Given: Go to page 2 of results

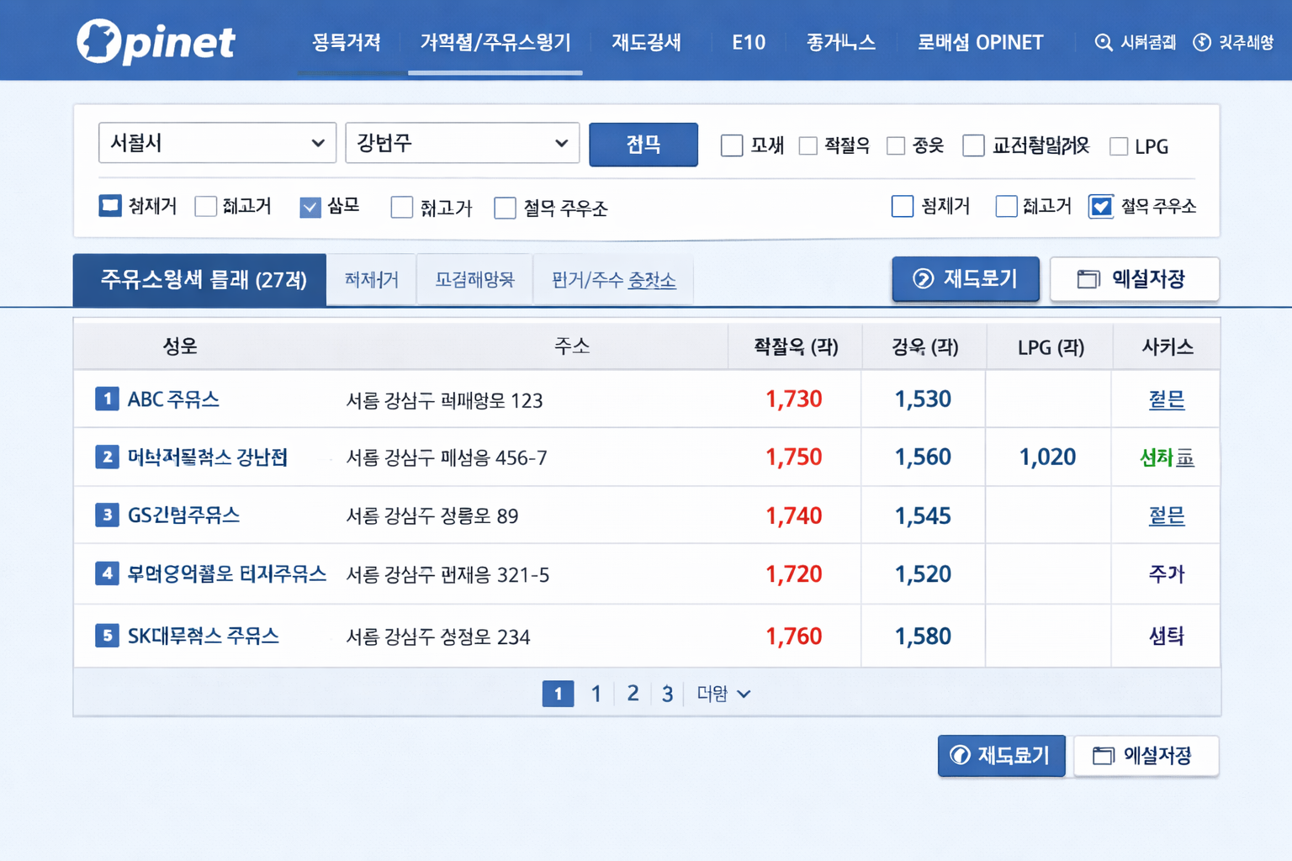Looking at the screenshot, I should click(x=633, y=693).
